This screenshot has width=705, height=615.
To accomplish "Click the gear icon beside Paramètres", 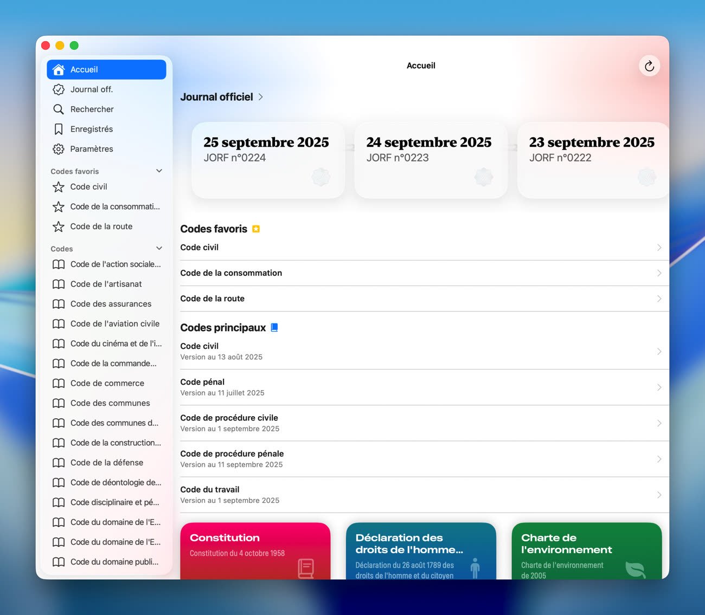I will (x=59, y=149).
